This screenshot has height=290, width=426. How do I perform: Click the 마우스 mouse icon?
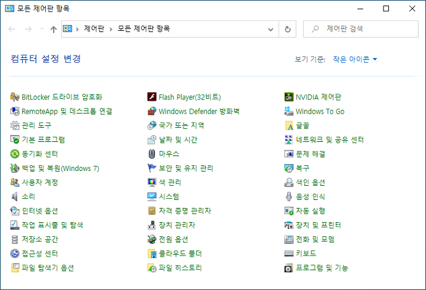[x=152, y=154]
